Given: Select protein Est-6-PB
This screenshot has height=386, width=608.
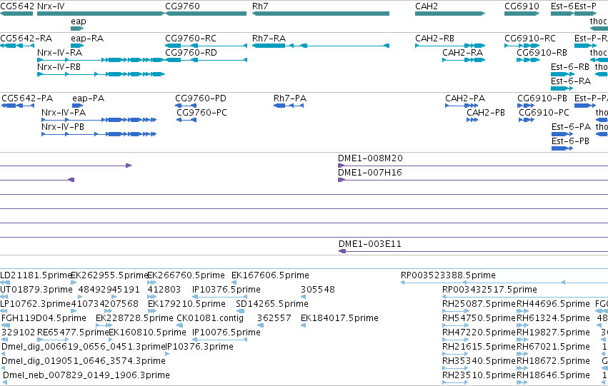Looking at the screenshot, I should [570, 141].
